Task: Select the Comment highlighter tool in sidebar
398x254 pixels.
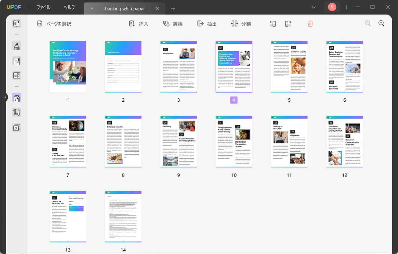Action: click(17, 46)
